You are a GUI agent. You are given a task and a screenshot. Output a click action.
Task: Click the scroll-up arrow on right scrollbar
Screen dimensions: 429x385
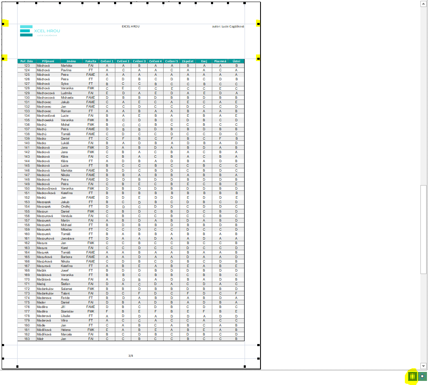pos(423,4)
